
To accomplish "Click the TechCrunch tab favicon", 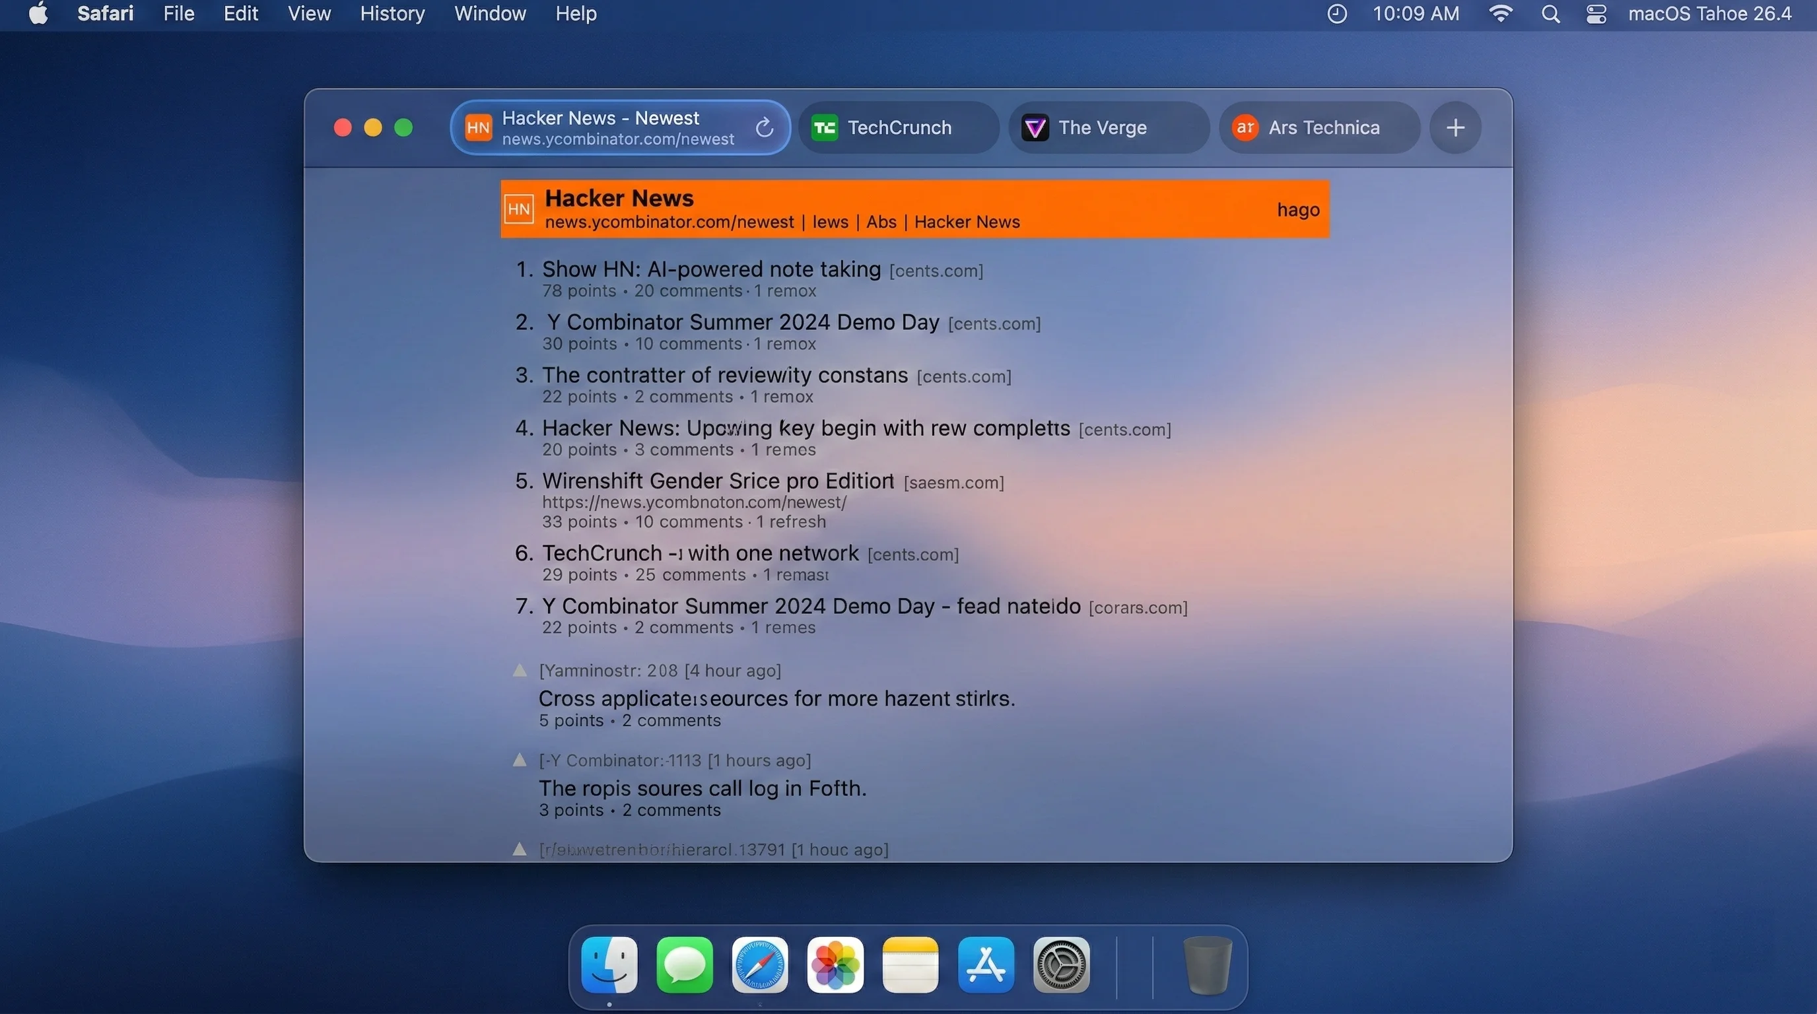I will (x=825, y=127).
